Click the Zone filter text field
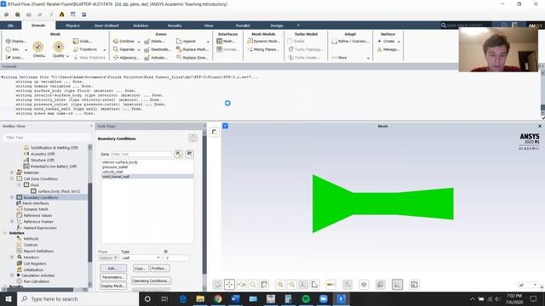The width and height of the screenshot is (545, 306). [141, 154]
